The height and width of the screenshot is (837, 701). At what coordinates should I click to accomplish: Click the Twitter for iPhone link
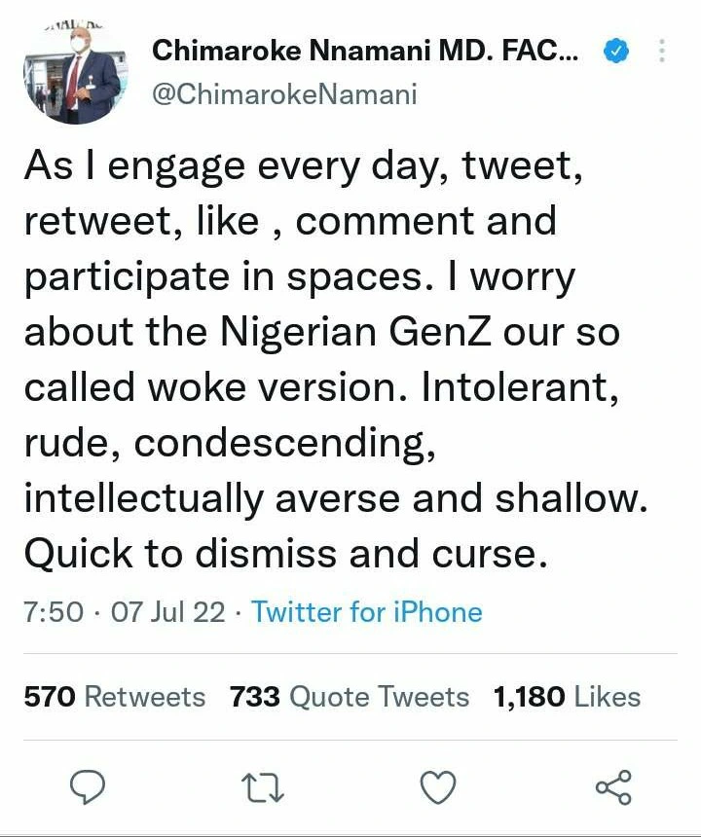pos(367,612)
